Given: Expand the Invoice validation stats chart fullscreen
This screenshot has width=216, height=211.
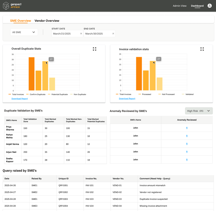Looking at the screenshot, I should pyautogui.click(x=202, y=49).
